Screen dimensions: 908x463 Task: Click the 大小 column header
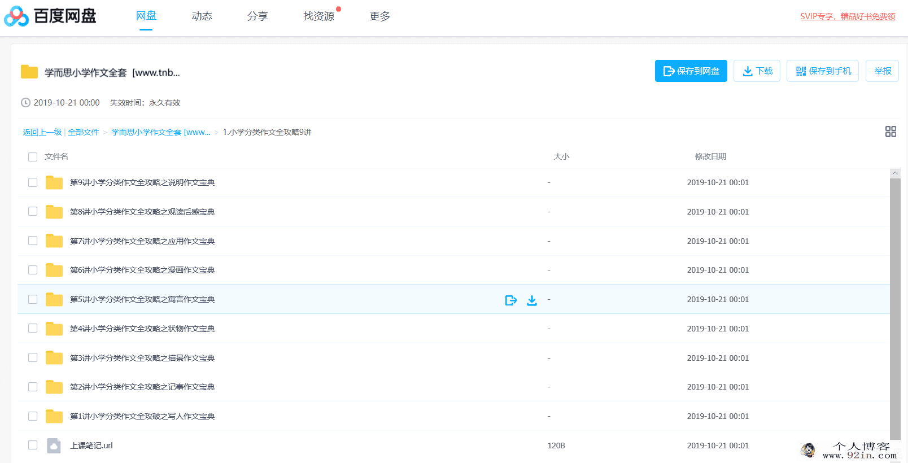(561, 156)
